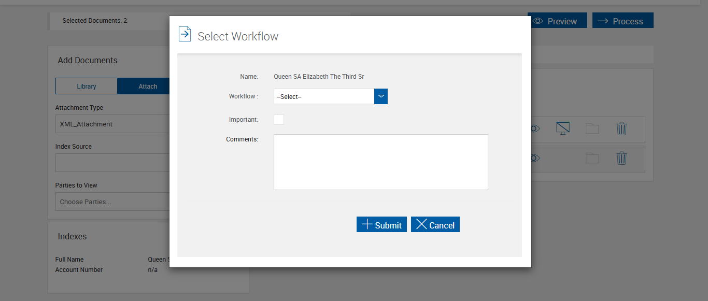Click the Preview button
The height and width of the screenshot is (301, 708).
pyautogui.click(x=557, y=21)
